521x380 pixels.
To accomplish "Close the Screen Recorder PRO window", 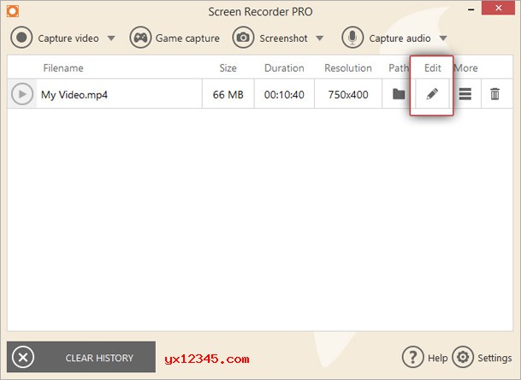I will pos(498,8).
